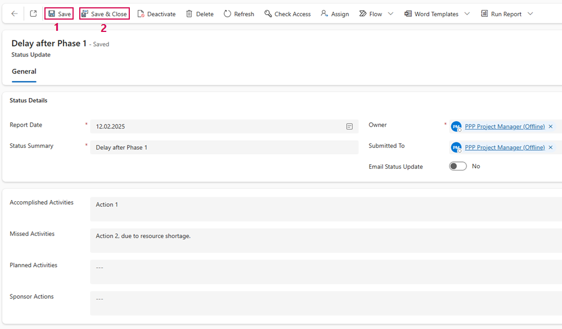
Task: Click the back arrow icon
Action: tap(14, 14)
